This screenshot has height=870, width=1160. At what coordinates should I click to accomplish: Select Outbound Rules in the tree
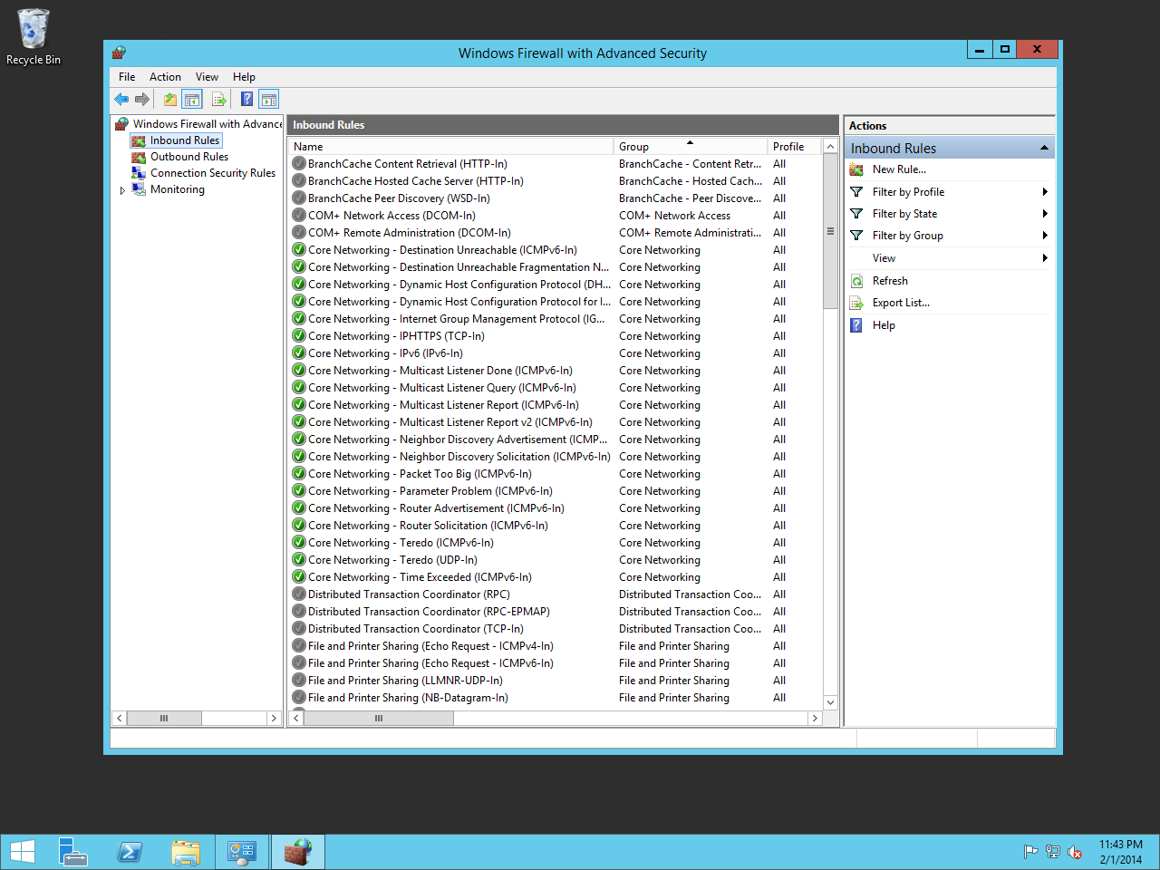[188, 157]
